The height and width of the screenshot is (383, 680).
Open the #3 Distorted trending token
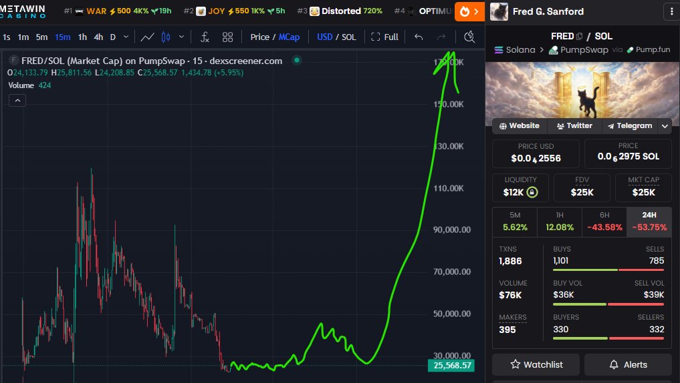340,11
